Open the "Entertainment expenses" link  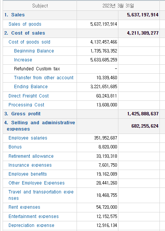coord(34,216)
